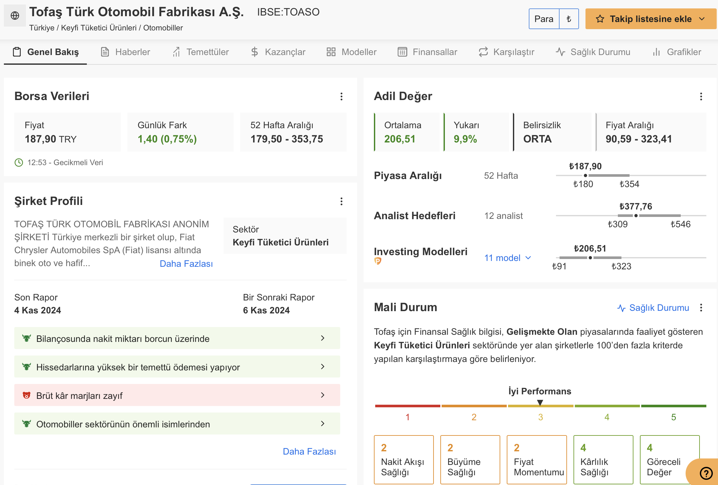Switch to the Temettüler tab

(201, 52)
